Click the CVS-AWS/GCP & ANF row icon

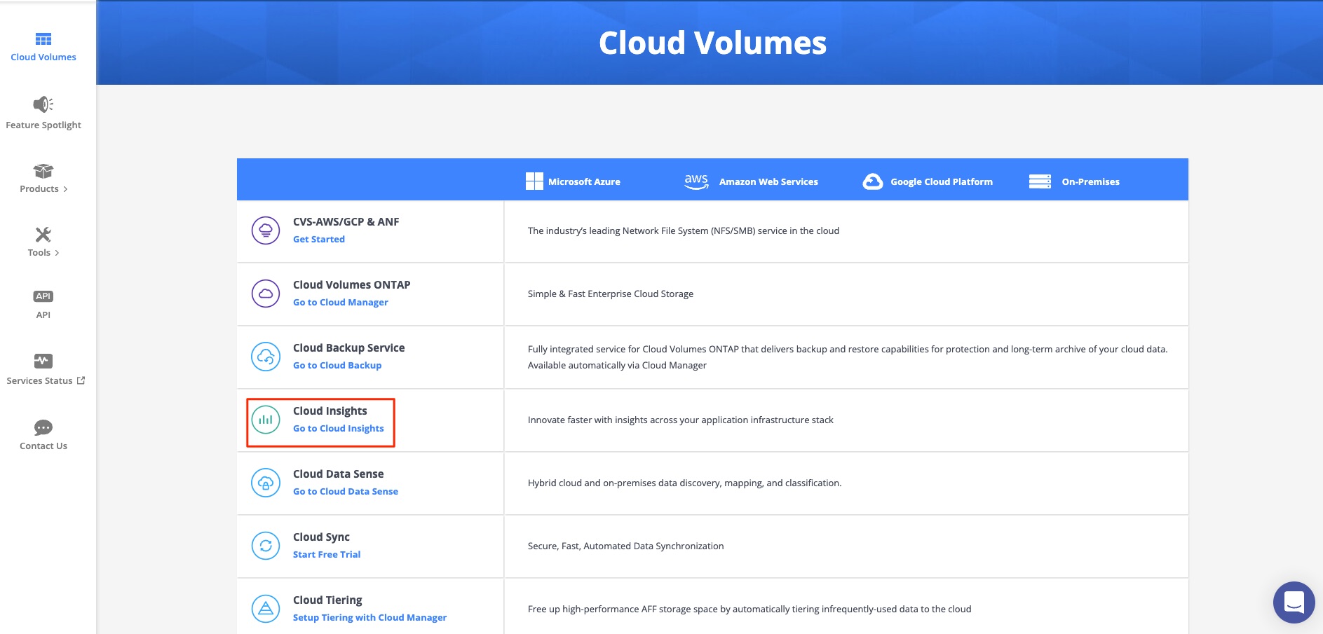266,230
